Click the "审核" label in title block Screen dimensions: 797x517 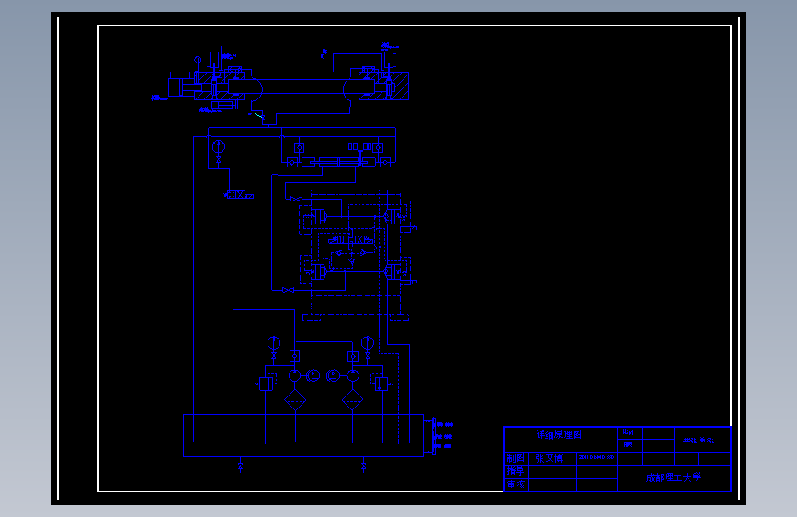(516, 485)
